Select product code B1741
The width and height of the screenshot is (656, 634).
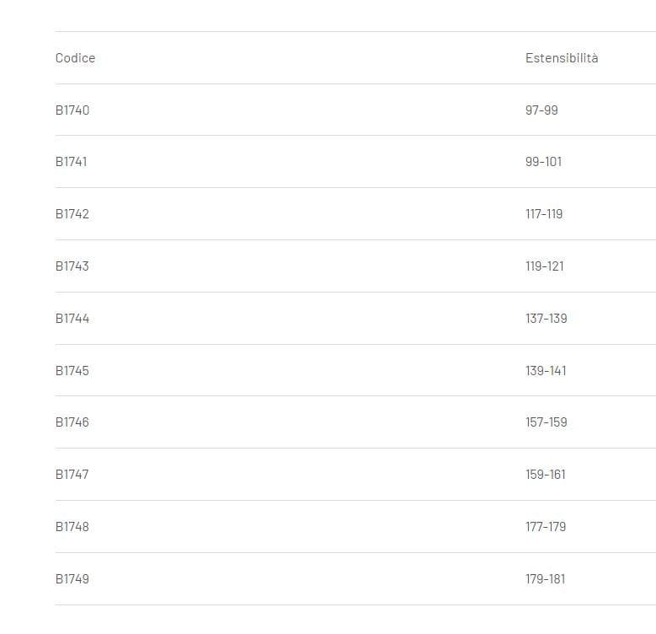(x=71, y=162)
